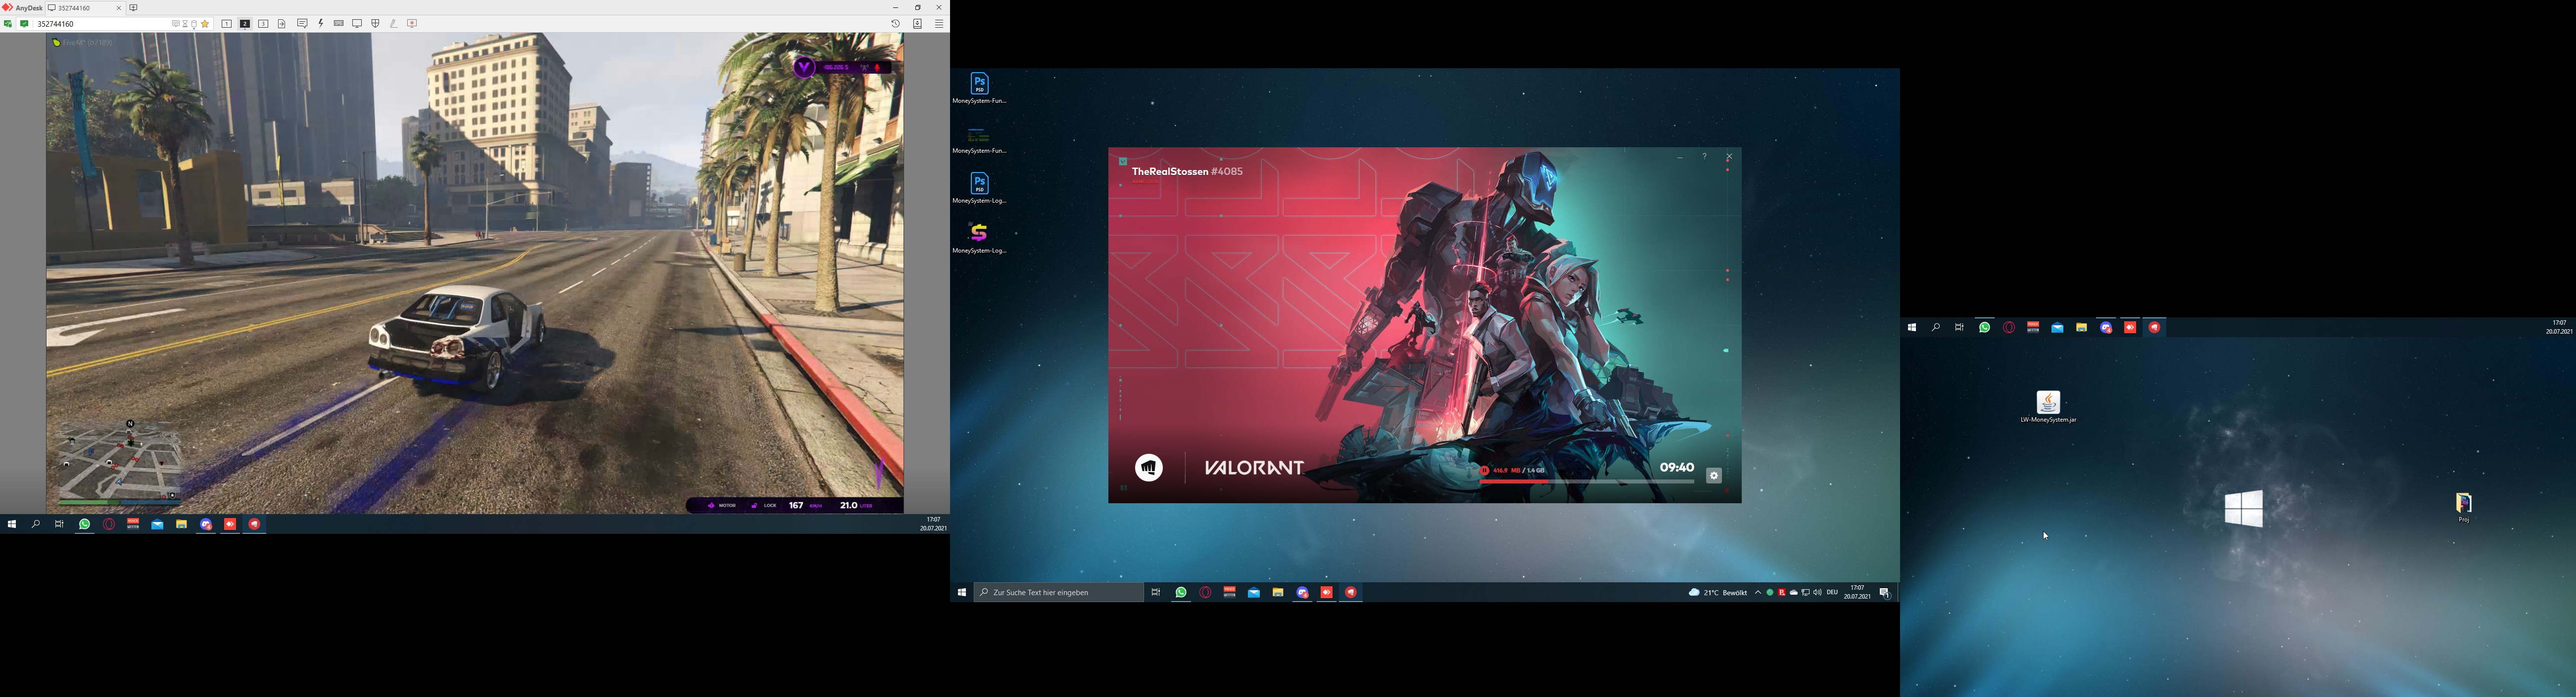Click the Valorant download progress bar
The height and width of the screenshot is (697, 2576).
click(1587, 481)
